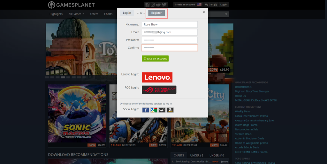Image resolution: width=327 pixels, height=164 pixels.
Task: Open the Weekly Deals promotion link
Action: click(x=243, y=112)
